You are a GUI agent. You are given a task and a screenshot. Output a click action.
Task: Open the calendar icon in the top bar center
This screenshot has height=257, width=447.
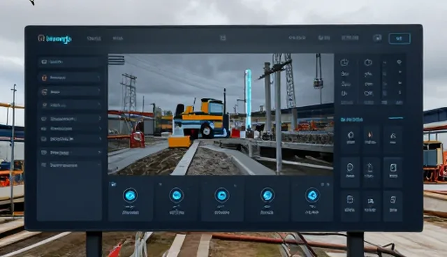(x=223, y=38)
